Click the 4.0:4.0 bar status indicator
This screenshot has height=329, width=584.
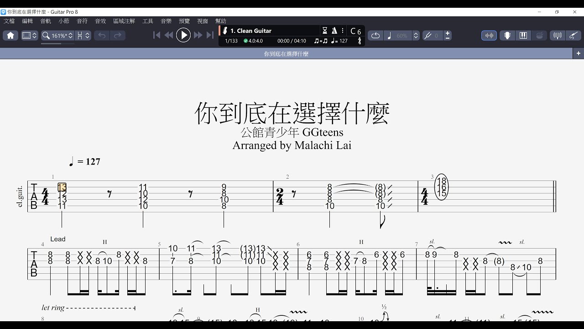click(253, 41)
